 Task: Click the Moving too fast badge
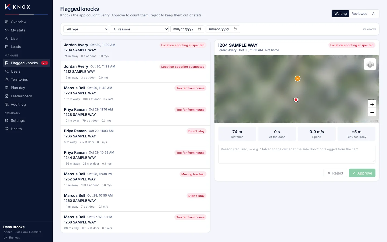(193, 174)
